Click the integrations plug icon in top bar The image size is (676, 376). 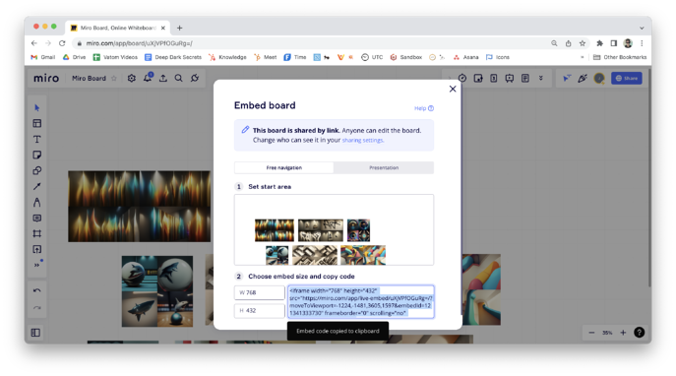195,78
